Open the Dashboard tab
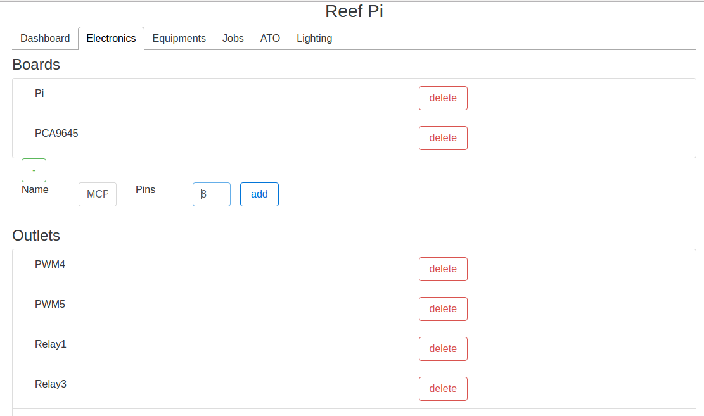The width and height of the screenshot is (704, 416). tap(45, 39)
